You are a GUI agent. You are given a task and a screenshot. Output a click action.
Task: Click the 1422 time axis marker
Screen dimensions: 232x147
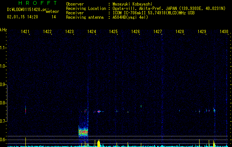tap(47, 32)
